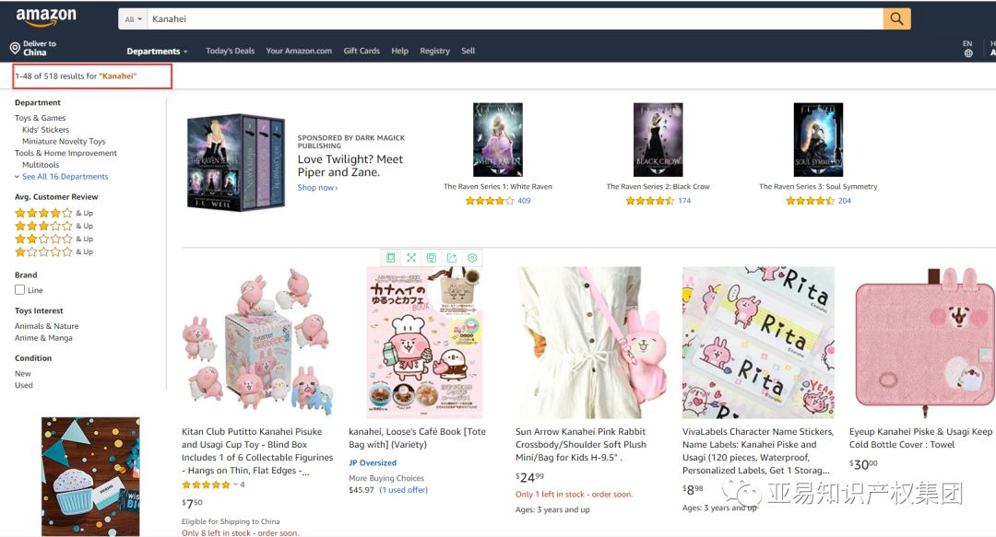Click the orange search magnifier button
The height and width of the screenshot is (537, 996).
click(x=896, y=19)
